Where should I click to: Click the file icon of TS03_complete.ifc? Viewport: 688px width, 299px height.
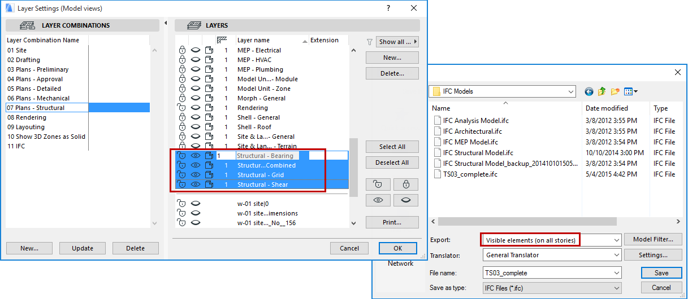point(437,174)
